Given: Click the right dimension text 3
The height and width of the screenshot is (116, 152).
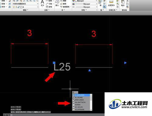Looking at the screenshot, I should (x=94, y=34).
